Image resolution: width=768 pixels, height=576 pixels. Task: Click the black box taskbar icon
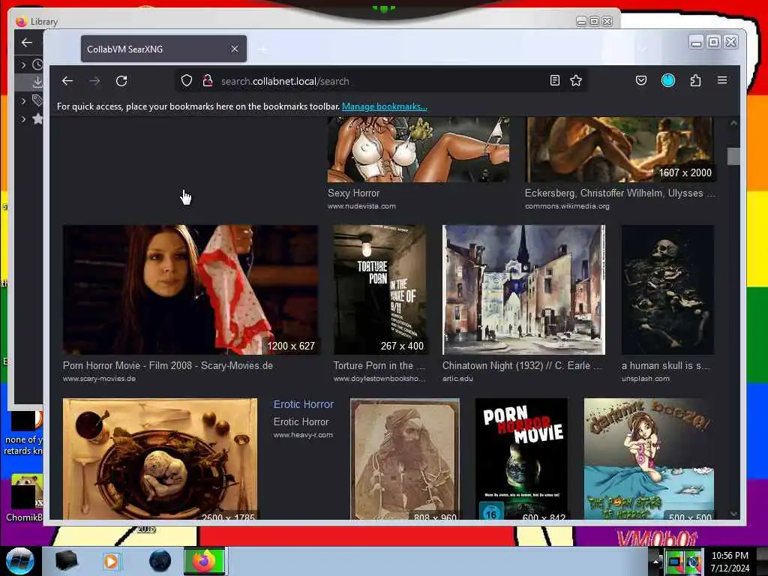(x=66, y=561)
